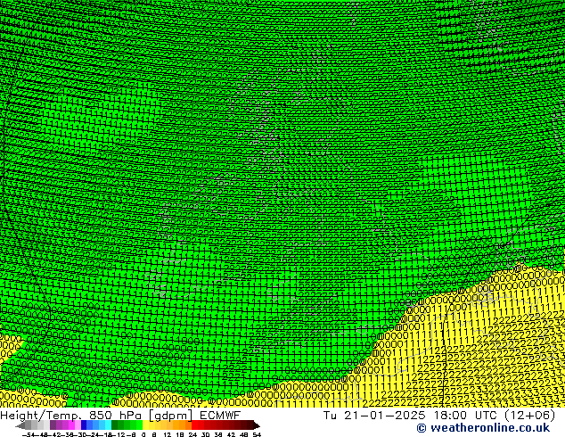This screenshot has width=565, height=437.
Task: Click the 'Tu 21-01-2025 18:00 UTC (12+06)' timestamp
Action: click(439, 416)
